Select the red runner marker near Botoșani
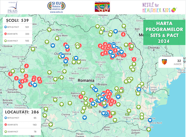188x137 pixels. (x=123, y=35)
